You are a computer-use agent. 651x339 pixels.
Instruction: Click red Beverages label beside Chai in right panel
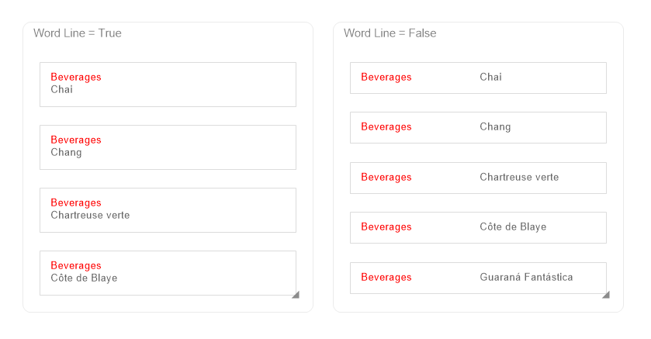coord(386,78)
